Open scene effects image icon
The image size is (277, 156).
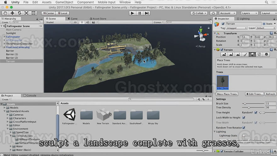point(93,22)
